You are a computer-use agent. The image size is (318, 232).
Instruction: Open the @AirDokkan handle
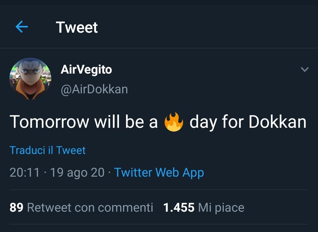pyautogui.click(x=94, y=89)
